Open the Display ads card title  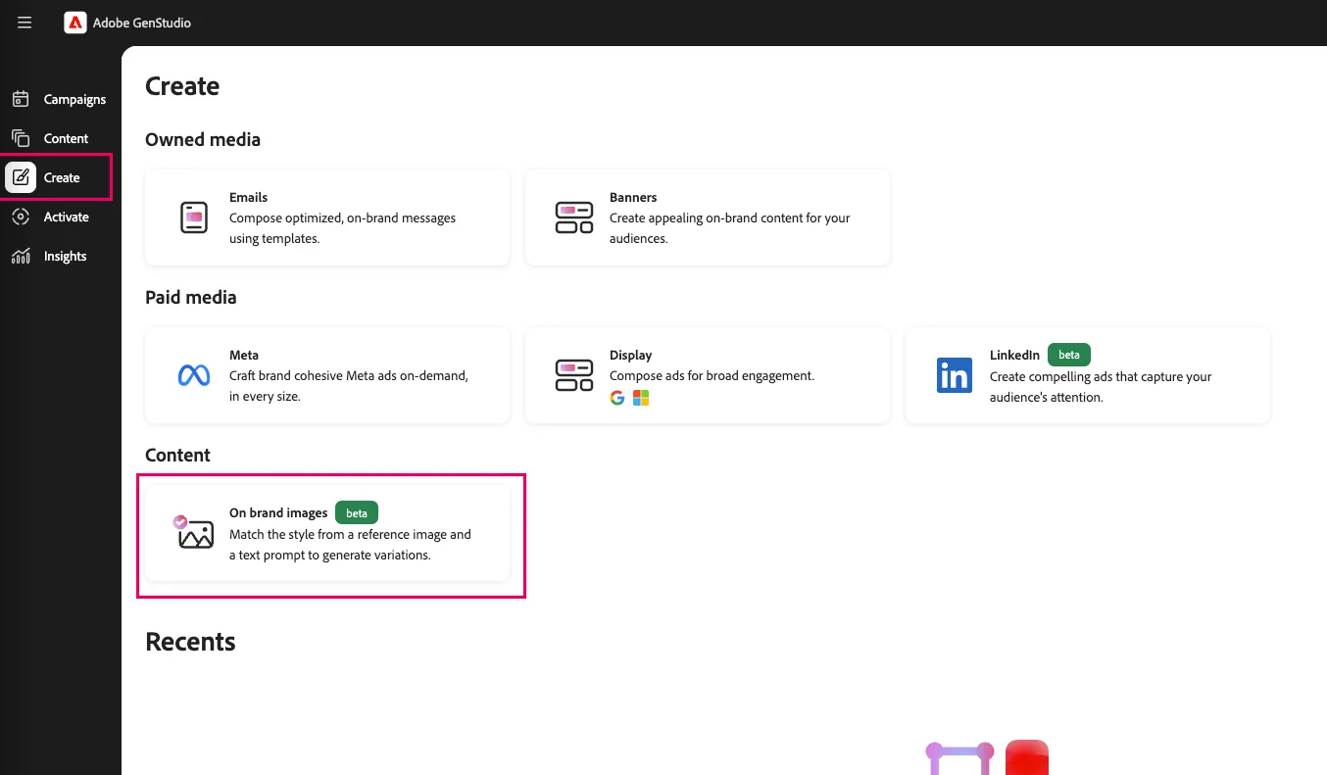pos(630,355)
